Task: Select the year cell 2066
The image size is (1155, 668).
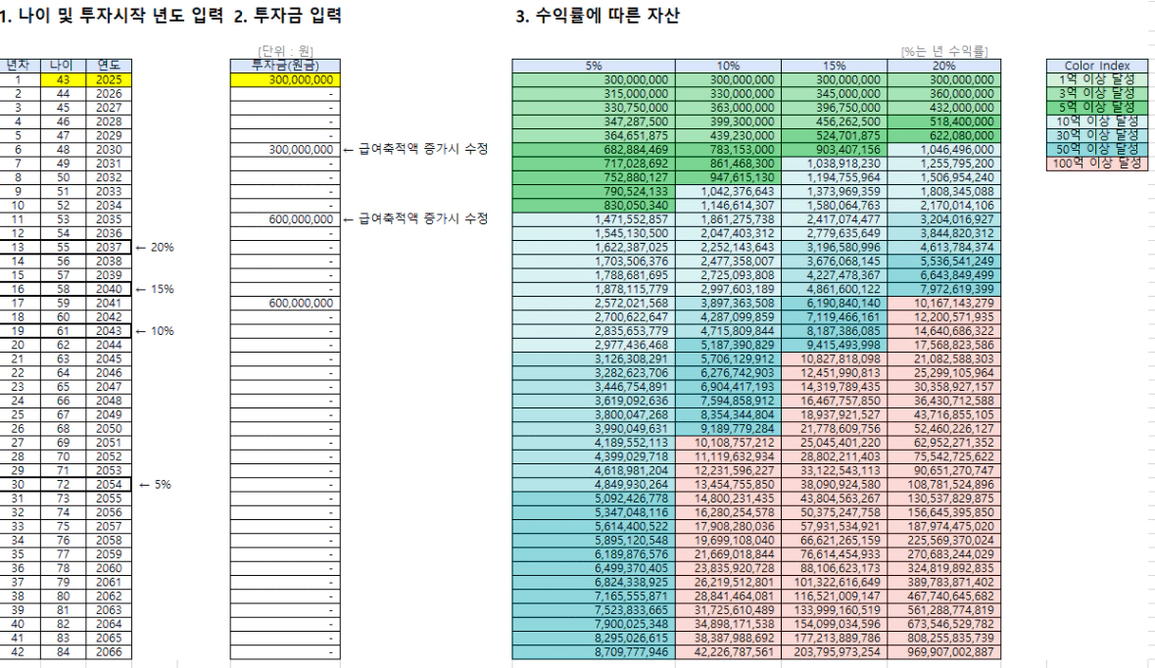Action: point(109,651)
